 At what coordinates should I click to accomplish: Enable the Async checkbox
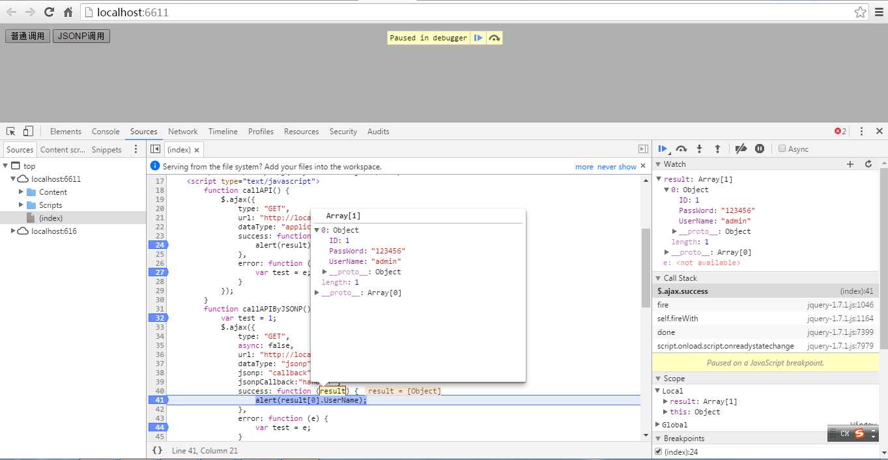tap(782, 149)
